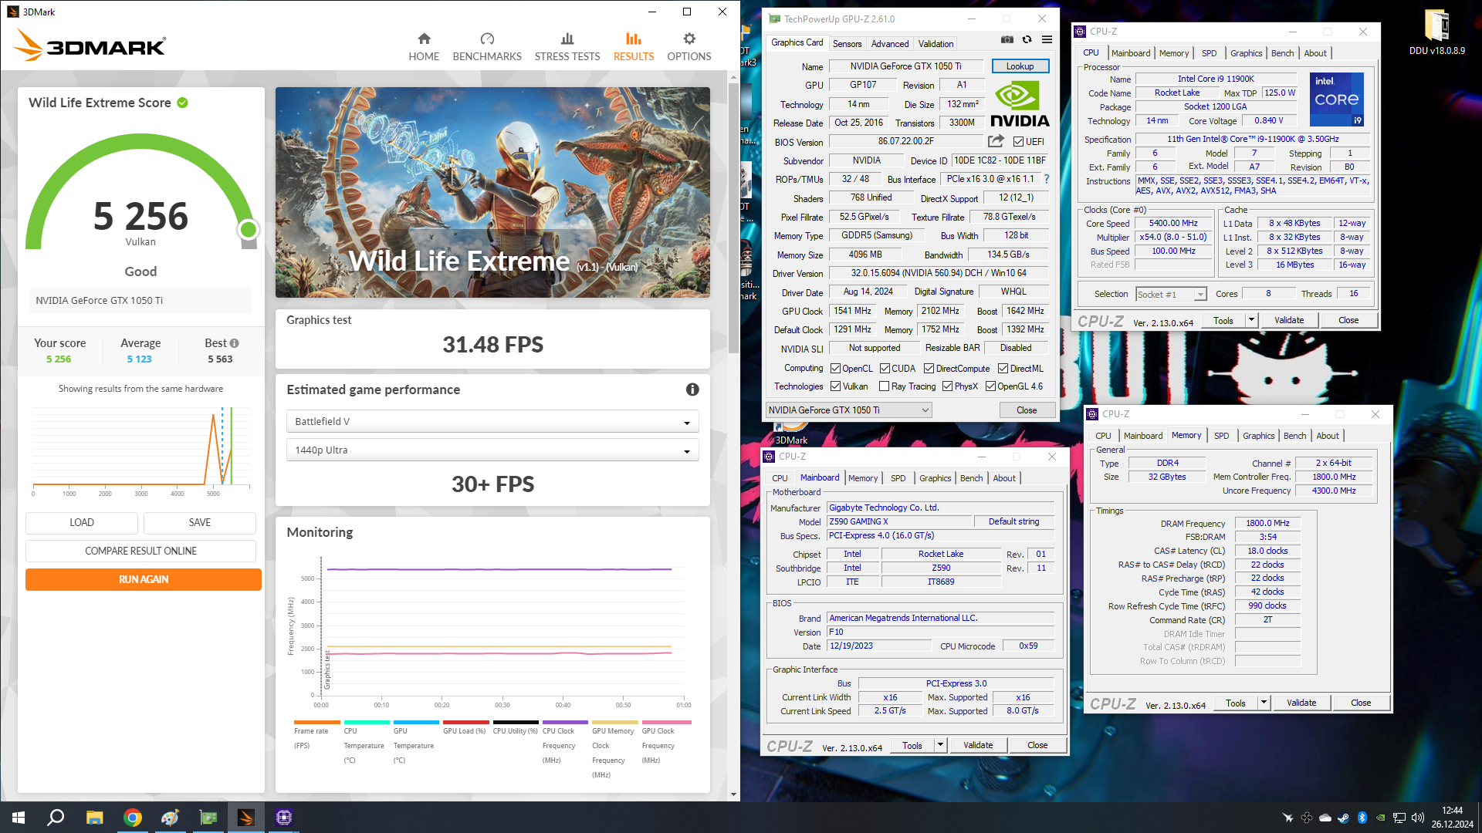This screenshot has height=833, width=1482.
Task: Switch to Validation tab in GPU-Z
Action: tap(936, 44)
